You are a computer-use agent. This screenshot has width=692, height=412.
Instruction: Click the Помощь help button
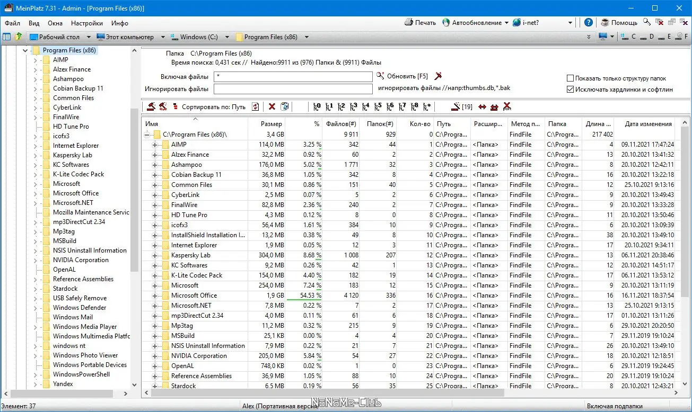(619, 23)
